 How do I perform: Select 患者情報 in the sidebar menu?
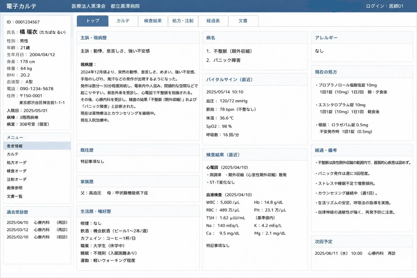click(37, 146)
